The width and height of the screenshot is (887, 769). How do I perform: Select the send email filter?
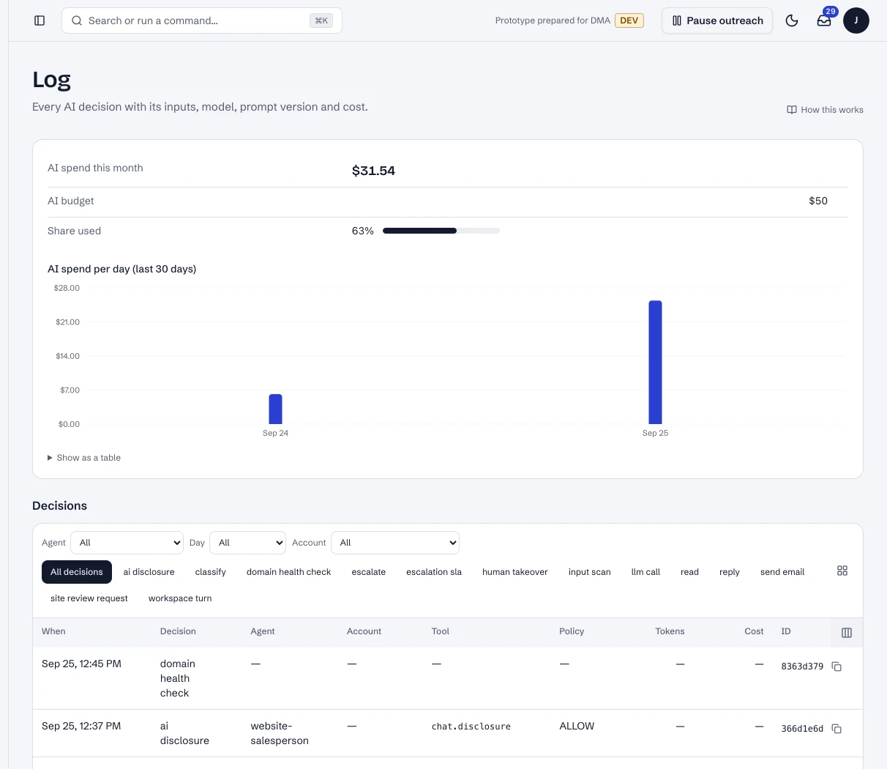782,572
